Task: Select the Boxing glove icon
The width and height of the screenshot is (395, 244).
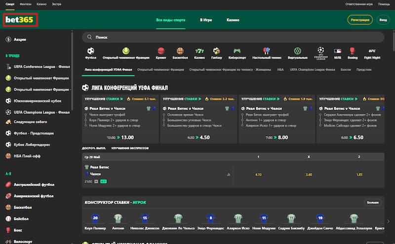Action: pos(353,53)
